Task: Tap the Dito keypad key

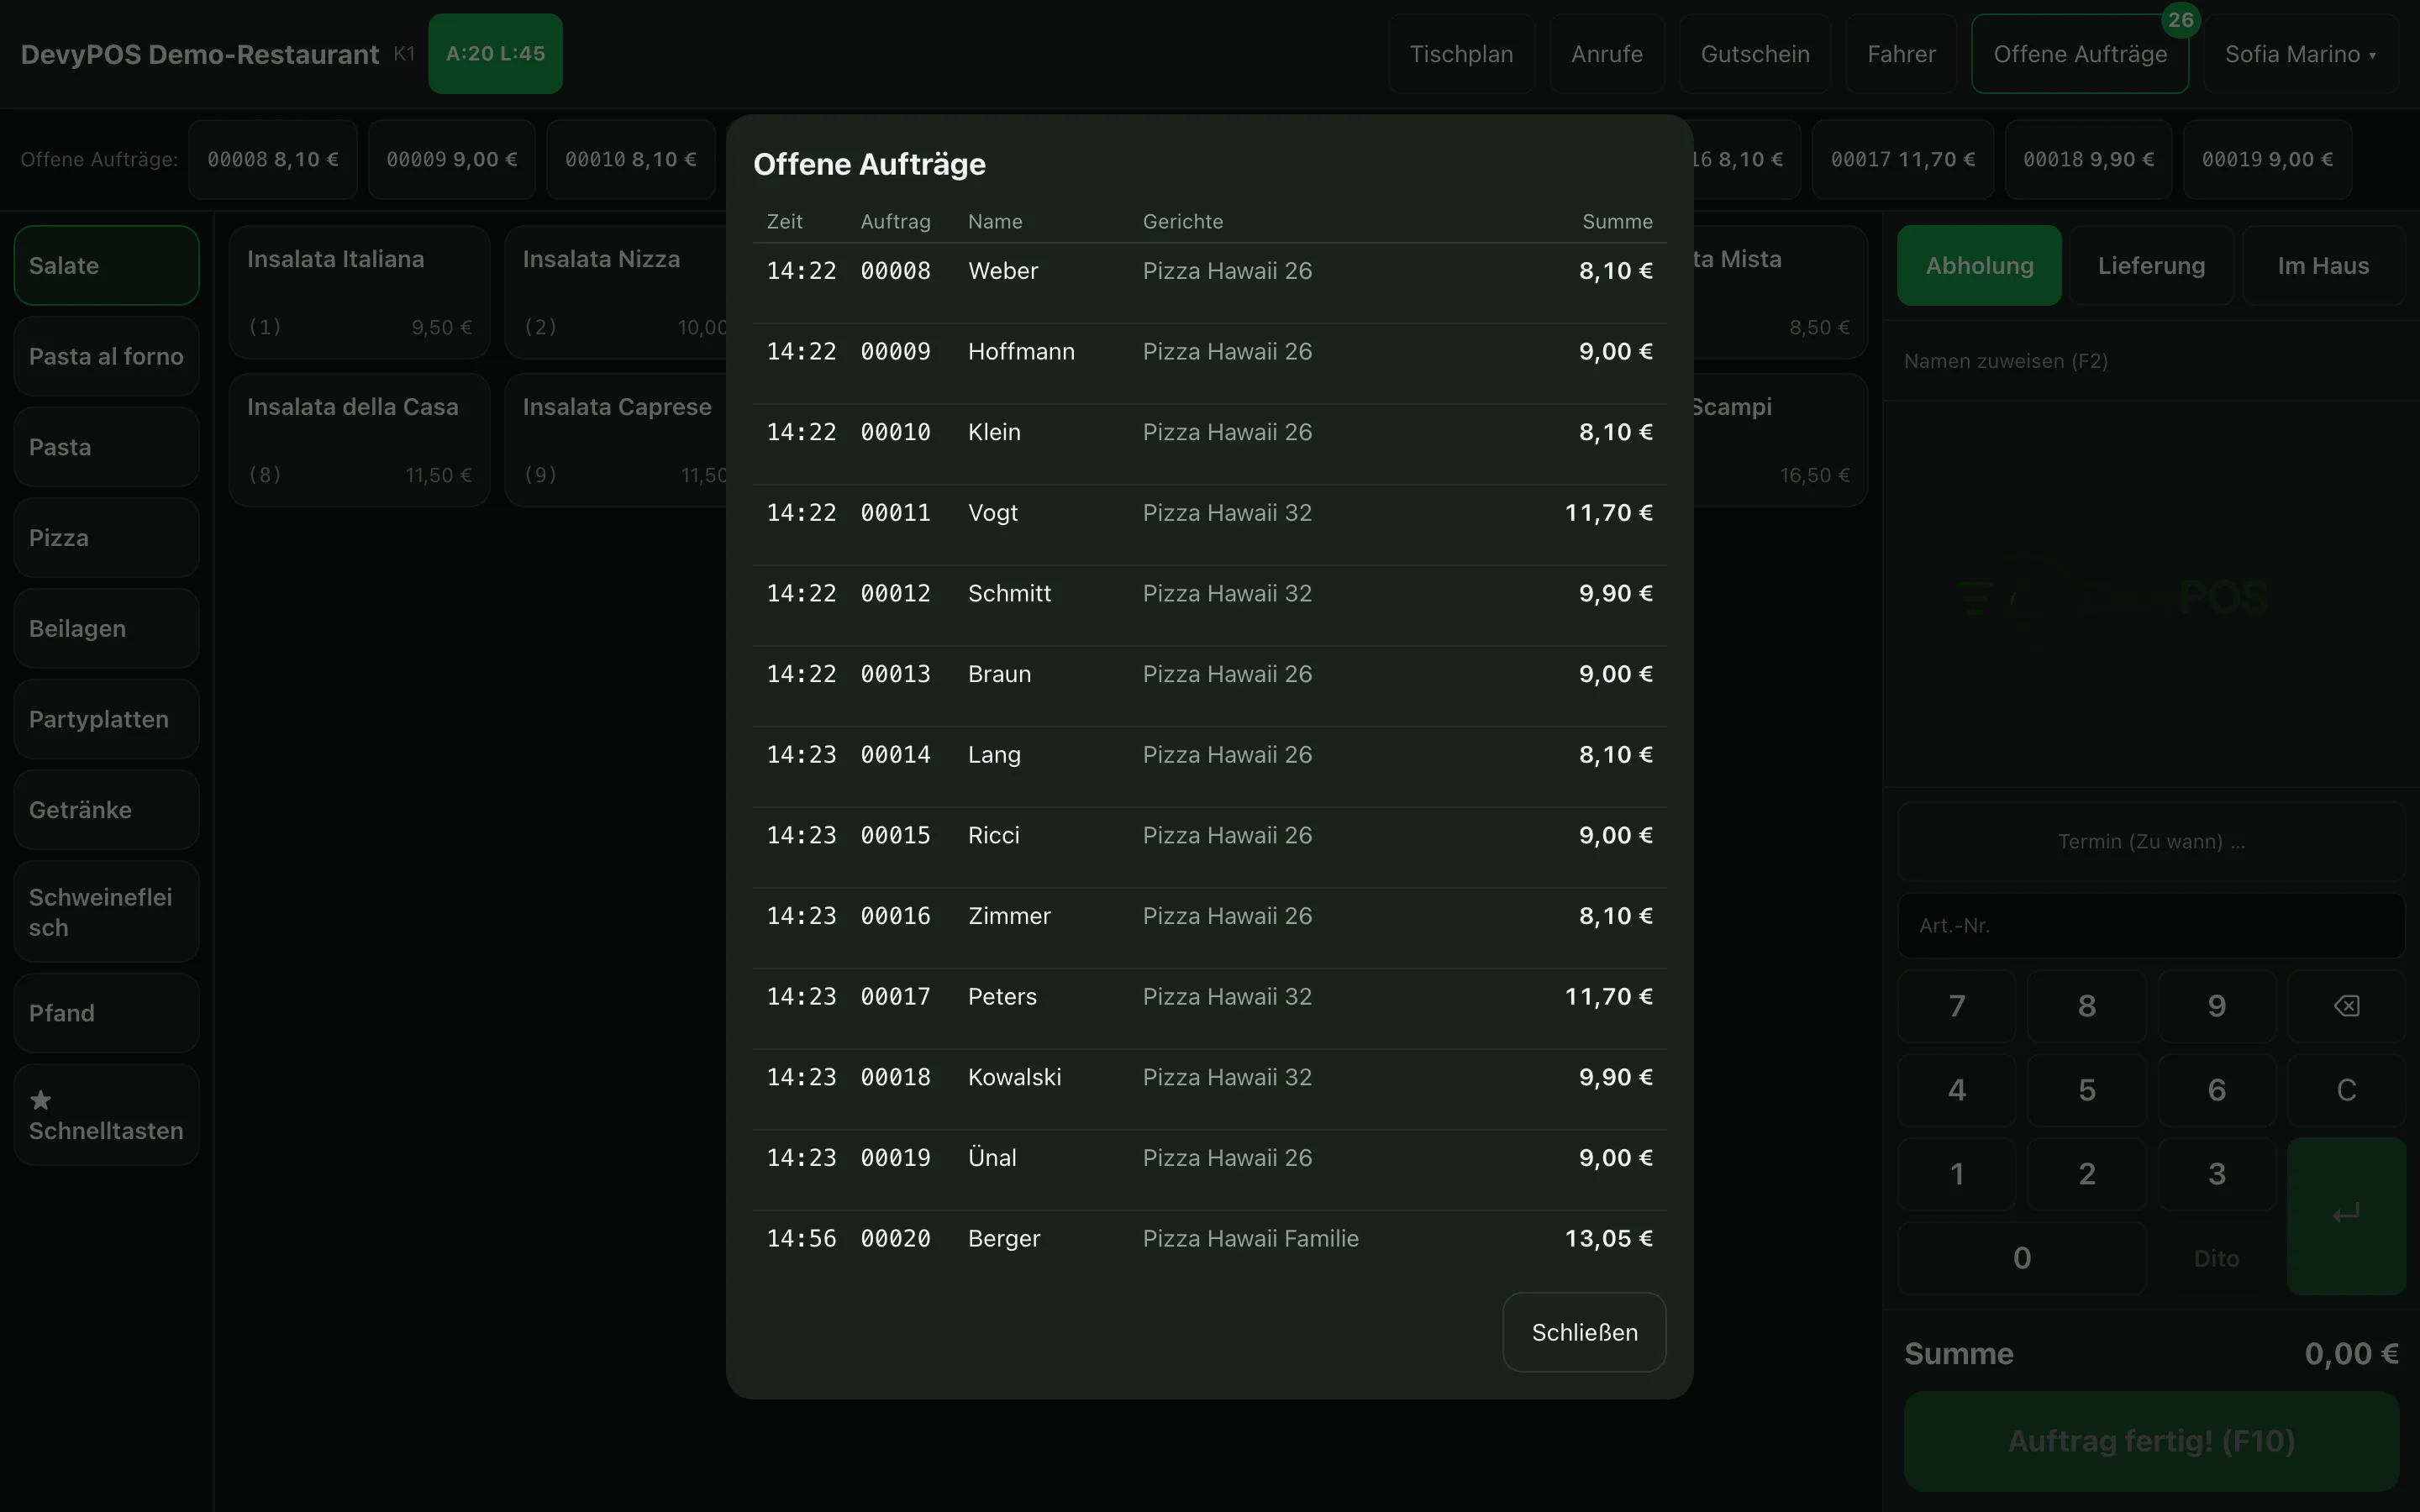Action: point(2216,1258)
